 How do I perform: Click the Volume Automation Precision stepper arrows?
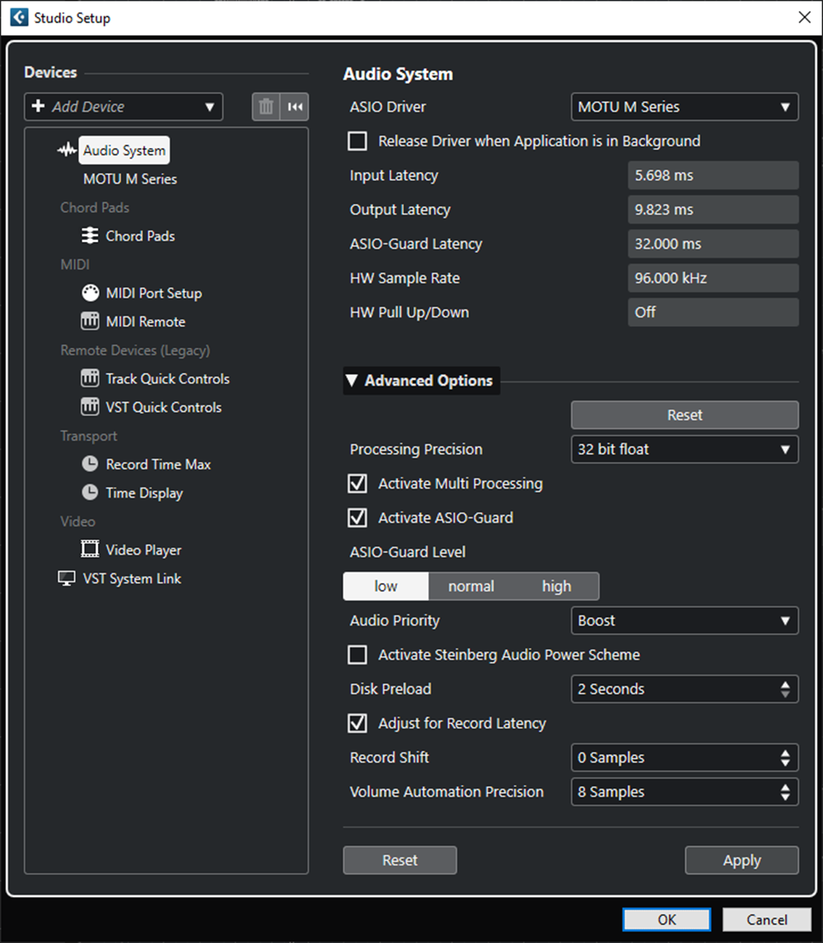click(x=785, y=792)
